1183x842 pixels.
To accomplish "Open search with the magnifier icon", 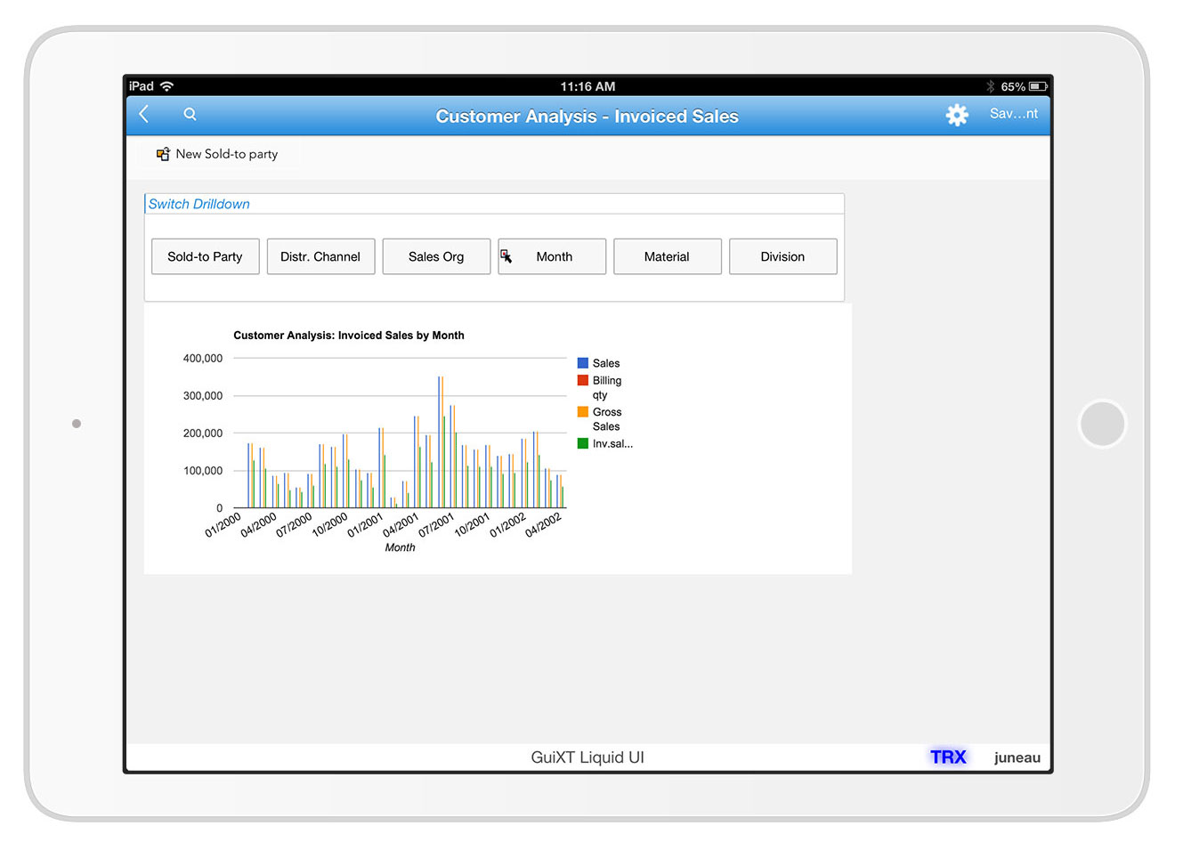I will coord(190,115).
